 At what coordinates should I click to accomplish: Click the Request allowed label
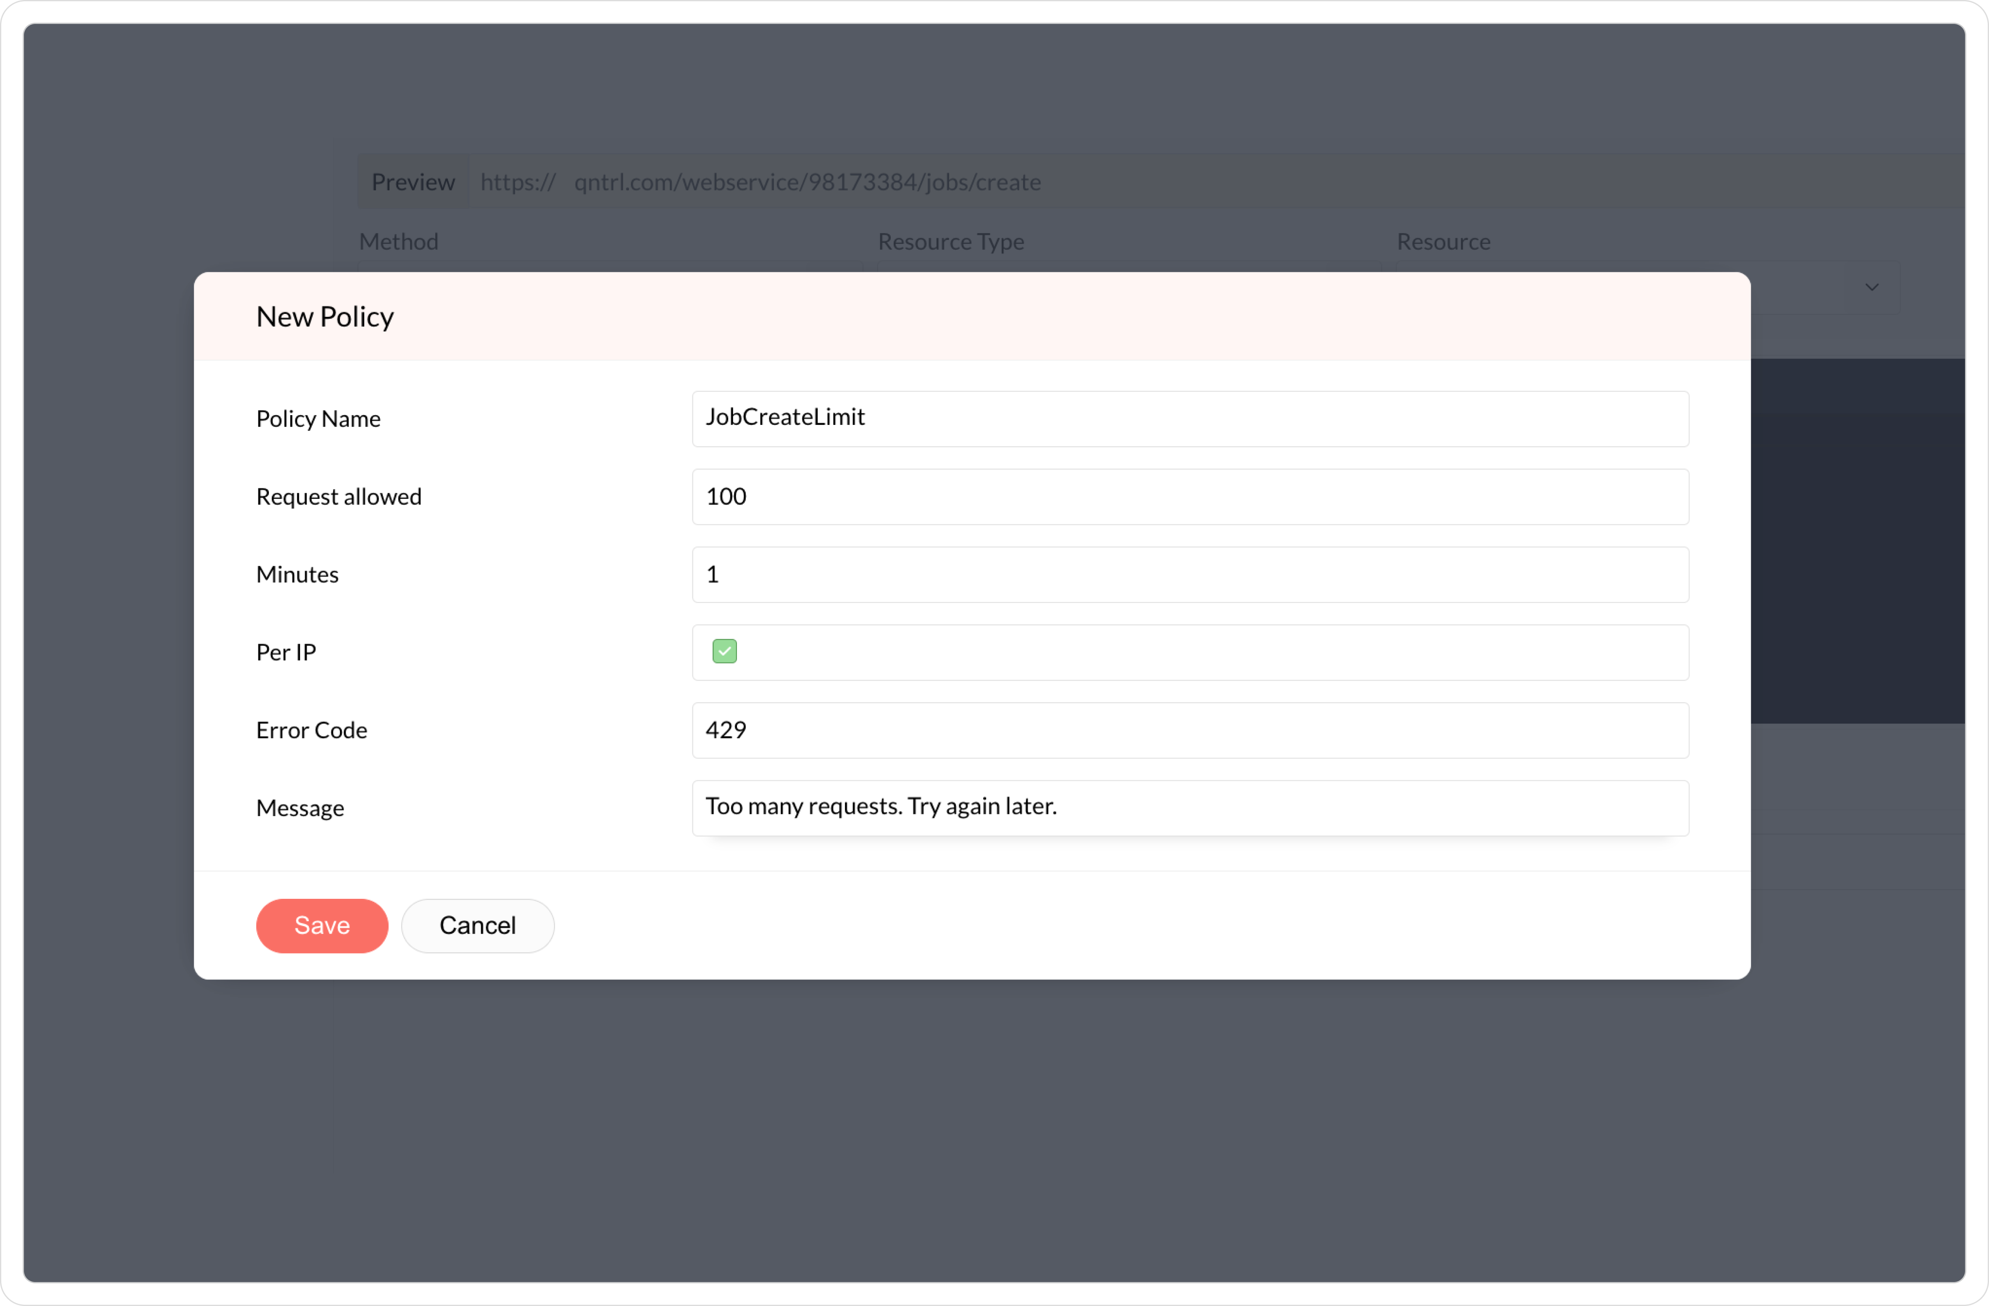tap(339, 496)
